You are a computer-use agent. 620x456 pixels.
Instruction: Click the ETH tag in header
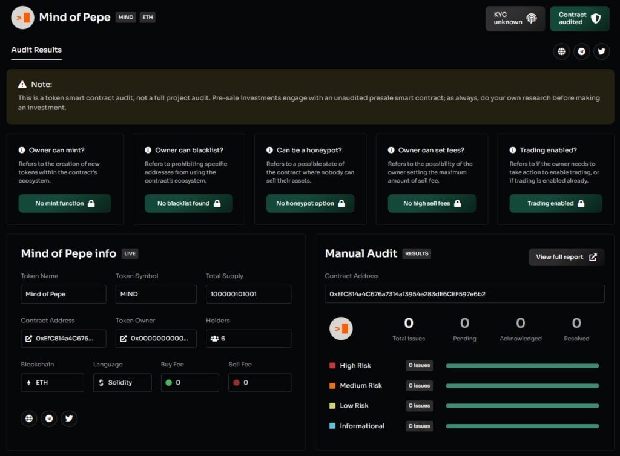click(x=148, y=18)
